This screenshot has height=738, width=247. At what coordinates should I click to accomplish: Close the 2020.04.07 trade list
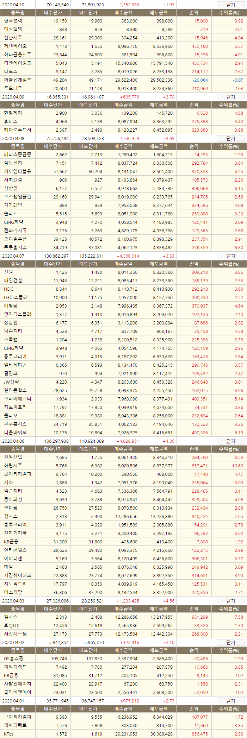tap(230, 256)
